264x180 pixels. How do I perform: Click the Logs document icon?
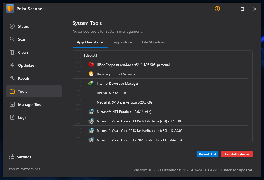coord(12,117)
